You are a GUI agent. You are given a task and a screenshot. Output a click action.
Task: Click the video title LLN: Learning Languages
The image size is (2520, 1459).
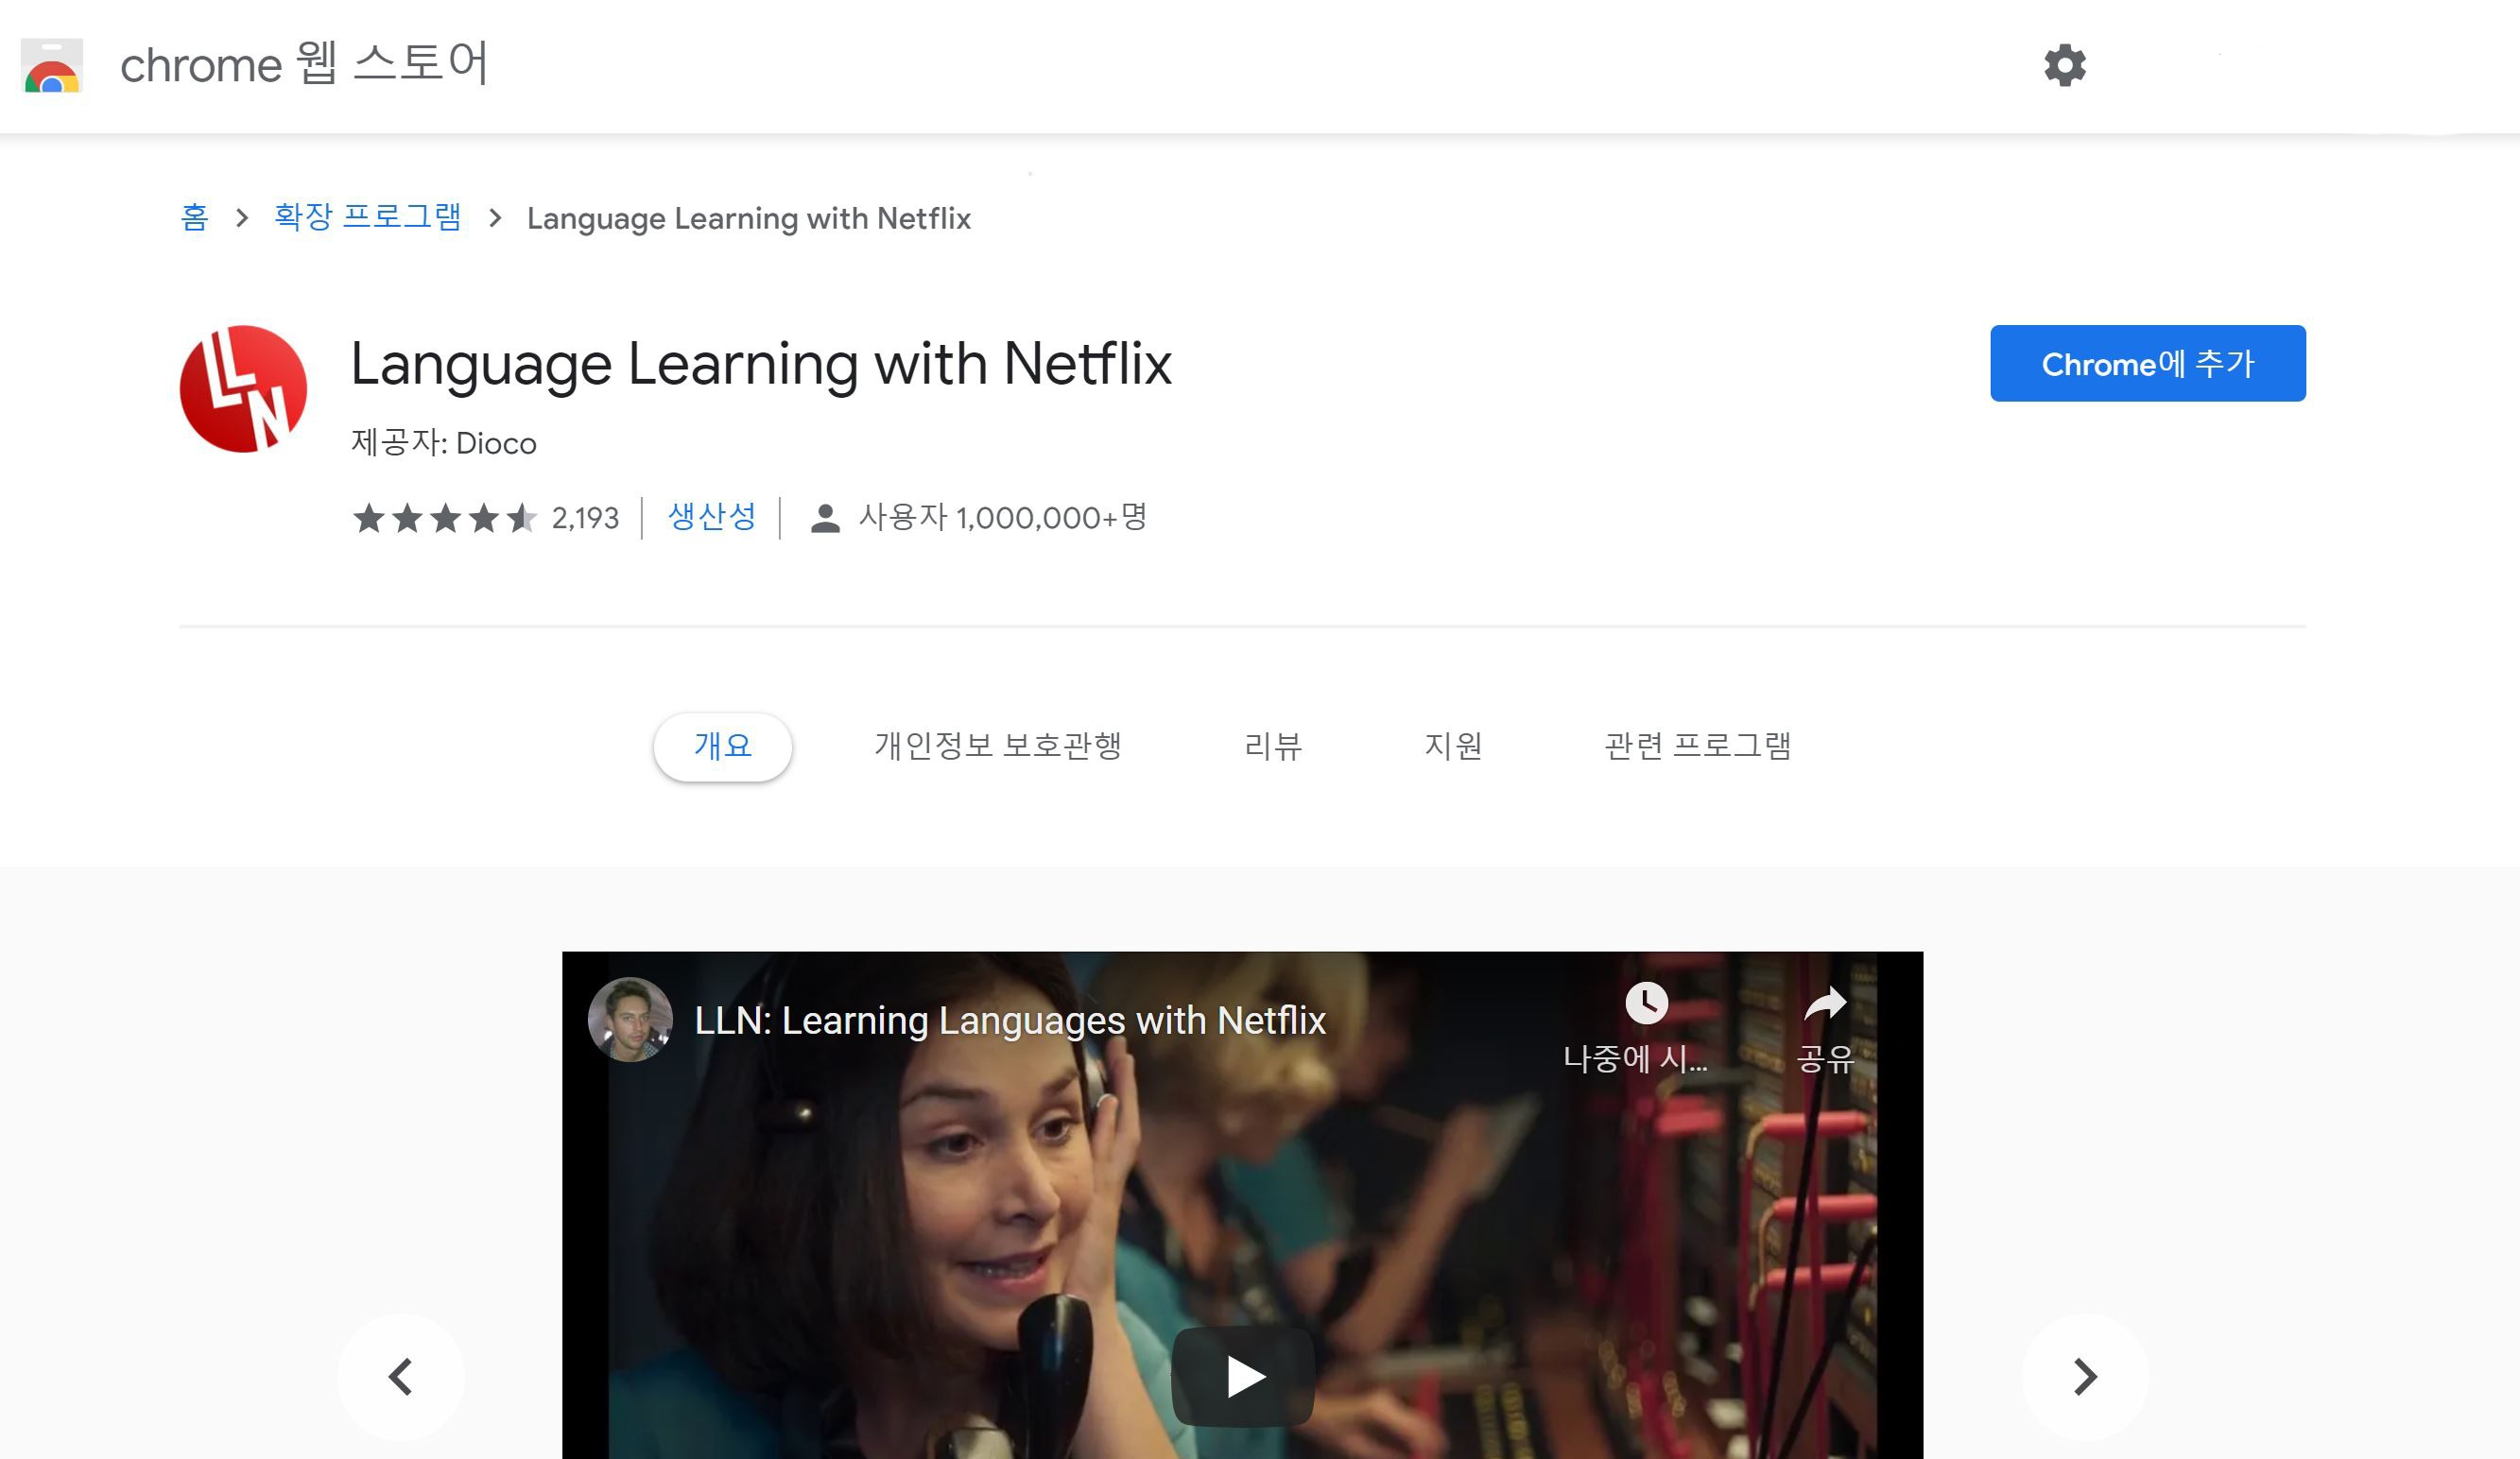tap(1009, 1020)
